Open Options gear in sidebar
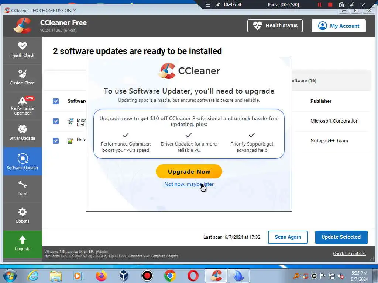Image resolution: width=378 pixels, height=283 pixels. (23, 216)
